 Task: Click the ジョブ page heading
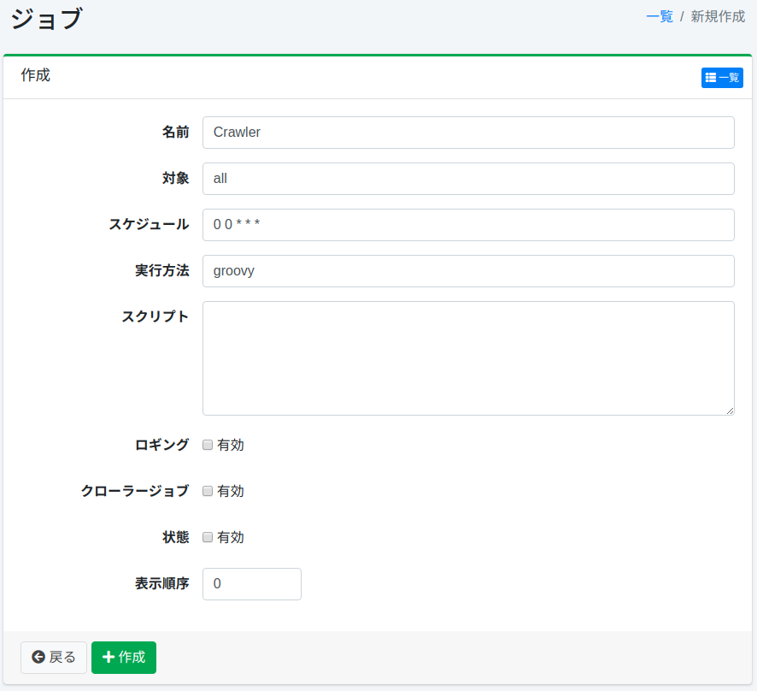point(46,18)
